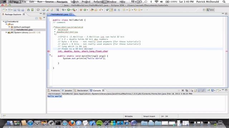The height and width of the screenshot is (128, 229).
Task: Click the Open Perspective icon
Action: 204,10
